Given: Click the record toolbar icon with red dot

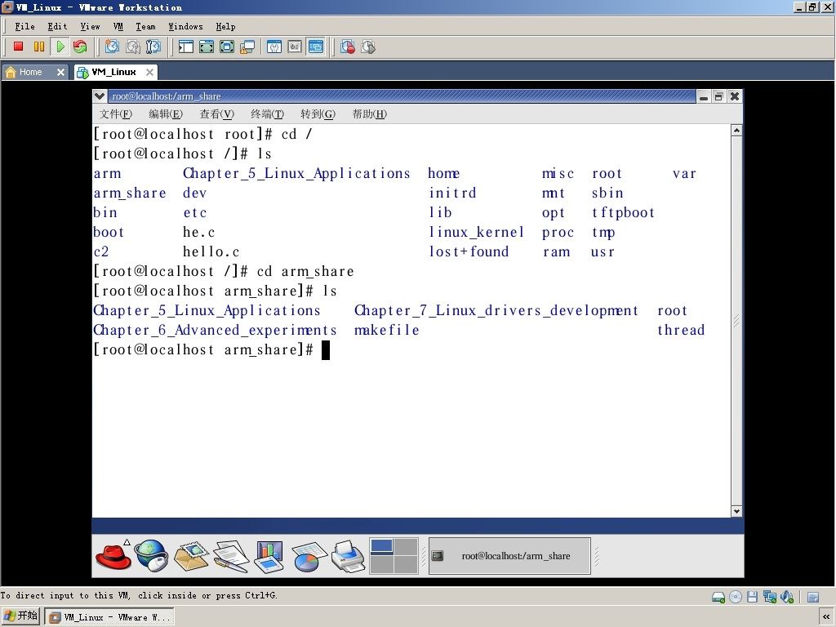Looking at the screenshot, I should click(x=348, y=47).
